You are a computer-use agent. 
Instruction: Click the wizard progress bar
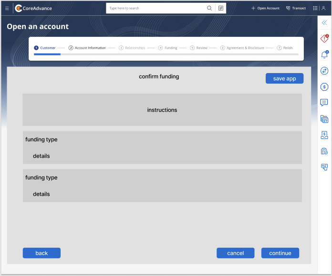(166, 54)
